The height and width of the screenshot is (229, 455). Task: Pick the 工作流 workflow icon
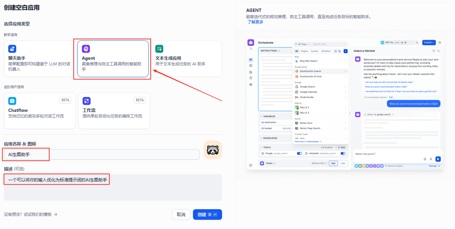click(x=86, y=101)
